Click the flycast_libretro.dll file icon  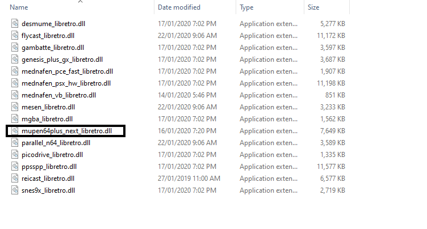coord(15,35)
